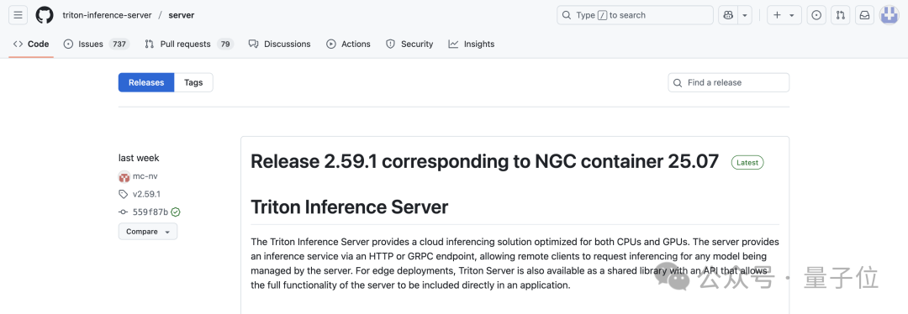Focus the Type / to search box
Screen dimensions: 908x314
click(636, 15)
